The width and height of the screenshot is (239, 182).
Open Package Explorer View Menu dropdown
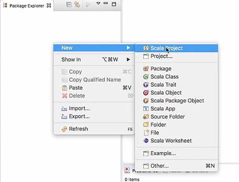[98, 3]
